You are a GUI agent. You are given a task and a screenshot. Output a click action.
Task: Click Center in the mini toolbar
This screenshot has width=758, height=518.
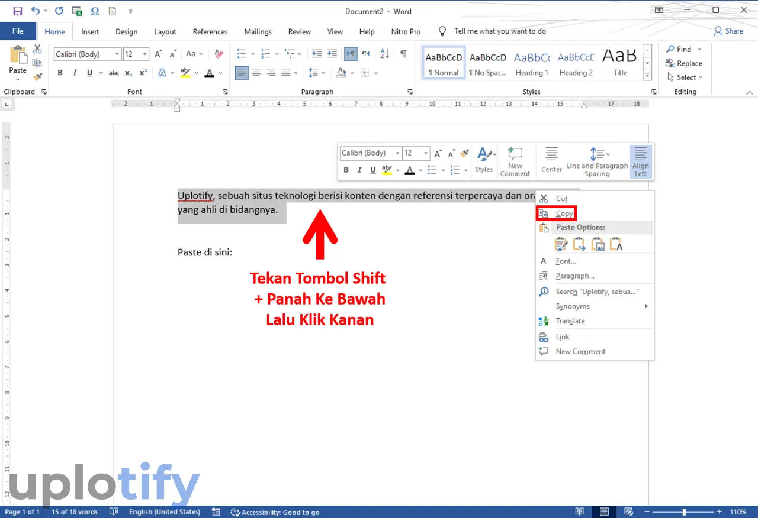[551, 160]
